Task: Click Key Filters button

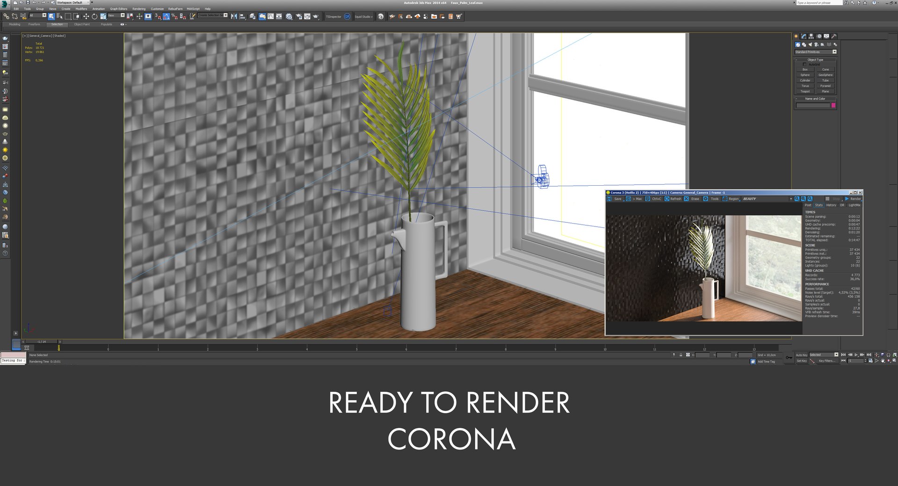Action: click(827, 361)
